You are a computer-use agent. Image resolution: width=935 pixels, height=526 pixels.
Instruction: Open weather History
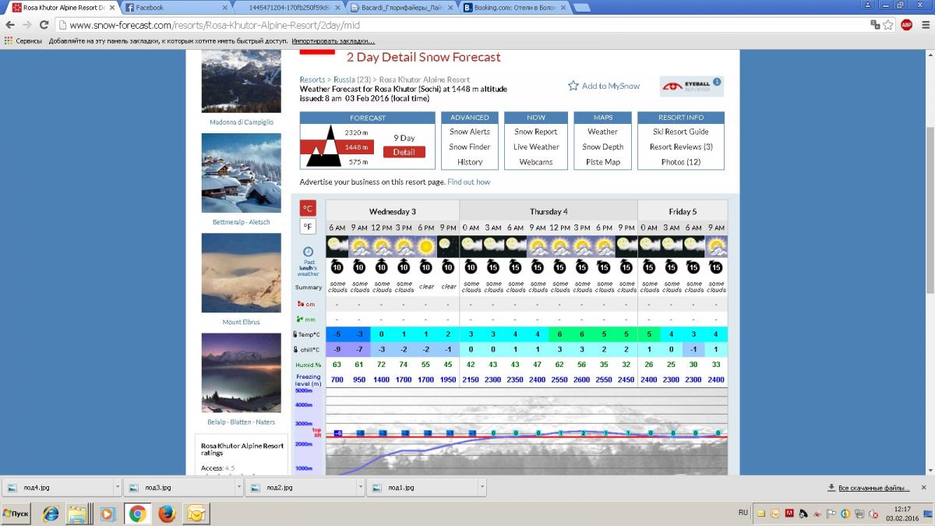coord(470,162)
